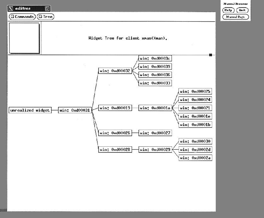
Task: Open the Tree menu
Action: pyautogui.click(x=46, y=17)
